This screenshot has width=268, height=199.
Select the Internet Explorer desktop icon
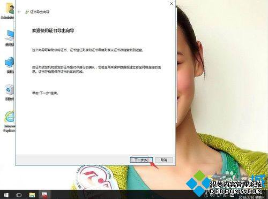[x=10, y=121]
